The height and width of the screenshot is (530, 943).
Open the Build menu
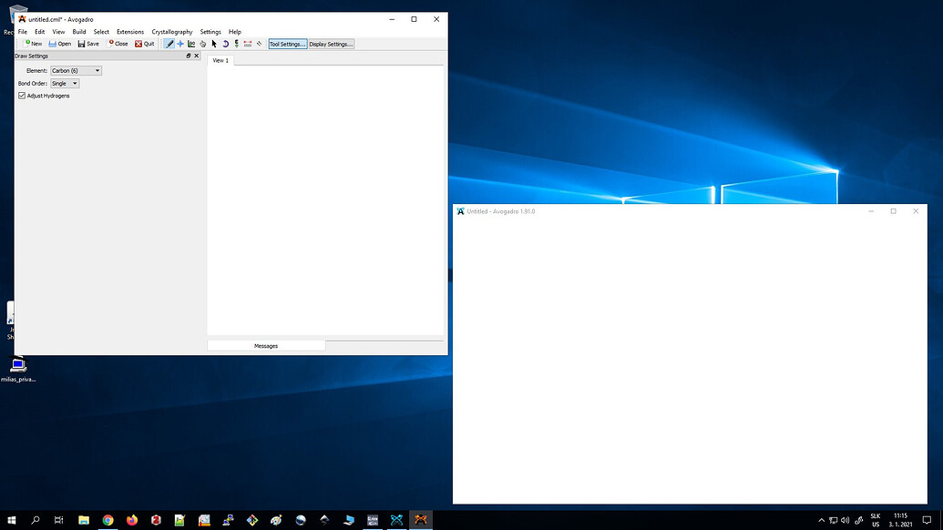coord(78,32)
